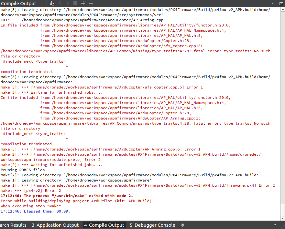The height and width of the screenshot is (229, 285).
Task: Go to previous item using the left arrow
Action: (x=60, y=3)
